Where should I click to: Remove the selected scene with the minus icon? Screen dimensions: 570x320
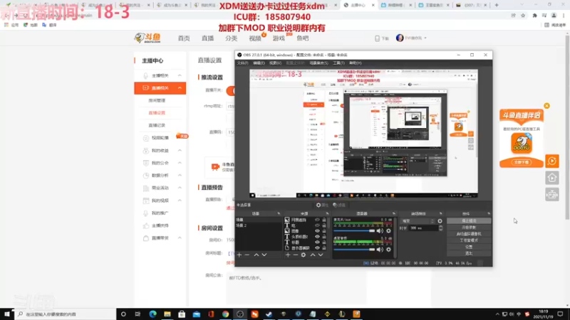click(247, 255)
